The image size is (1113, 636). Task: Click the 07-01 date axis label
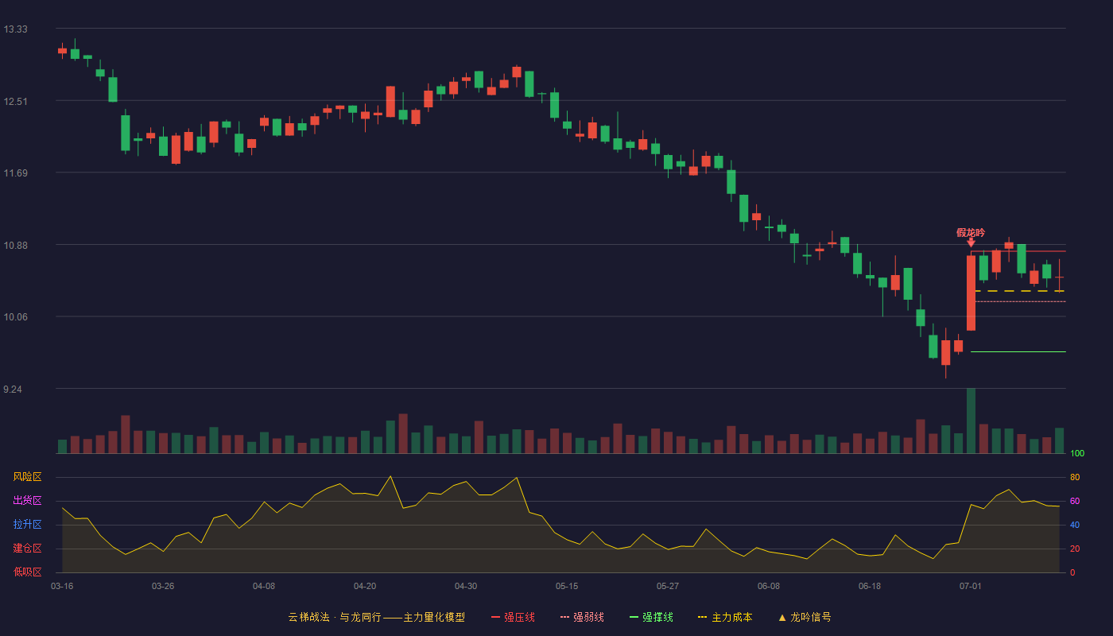click(971, 586)
